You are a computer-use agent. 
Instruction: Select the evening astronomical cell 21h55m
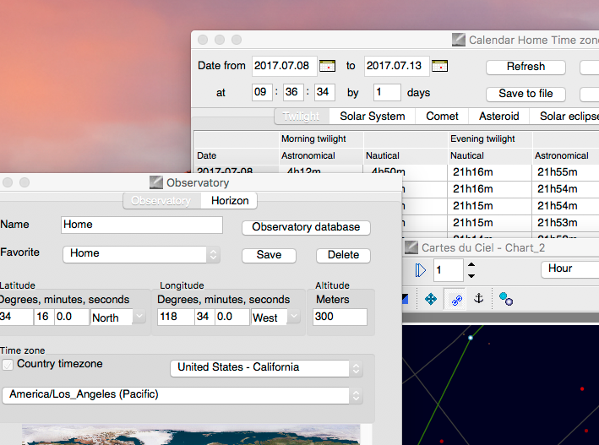click(x=565, y=172)
